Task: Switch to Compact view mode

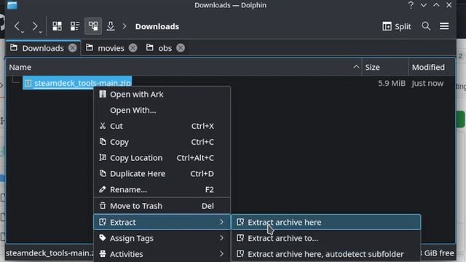Action: pos(75,26)
